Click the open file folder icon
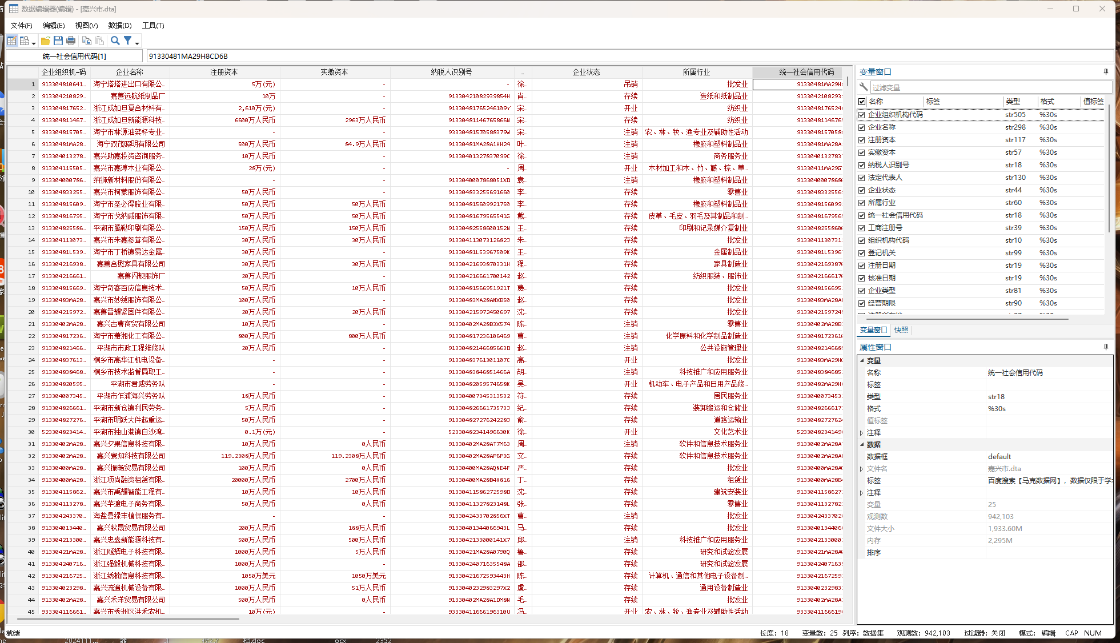The image size is (1120, 643). coord(46,41)
